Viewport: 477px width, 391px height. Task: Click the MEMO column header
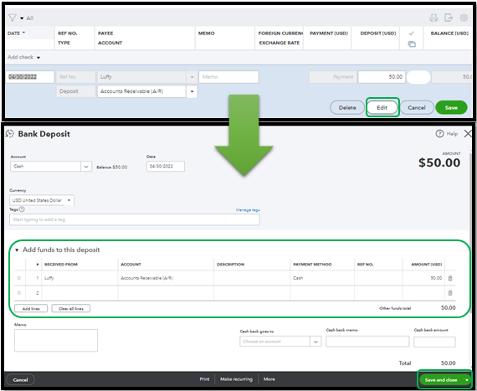tap(206, 33)
